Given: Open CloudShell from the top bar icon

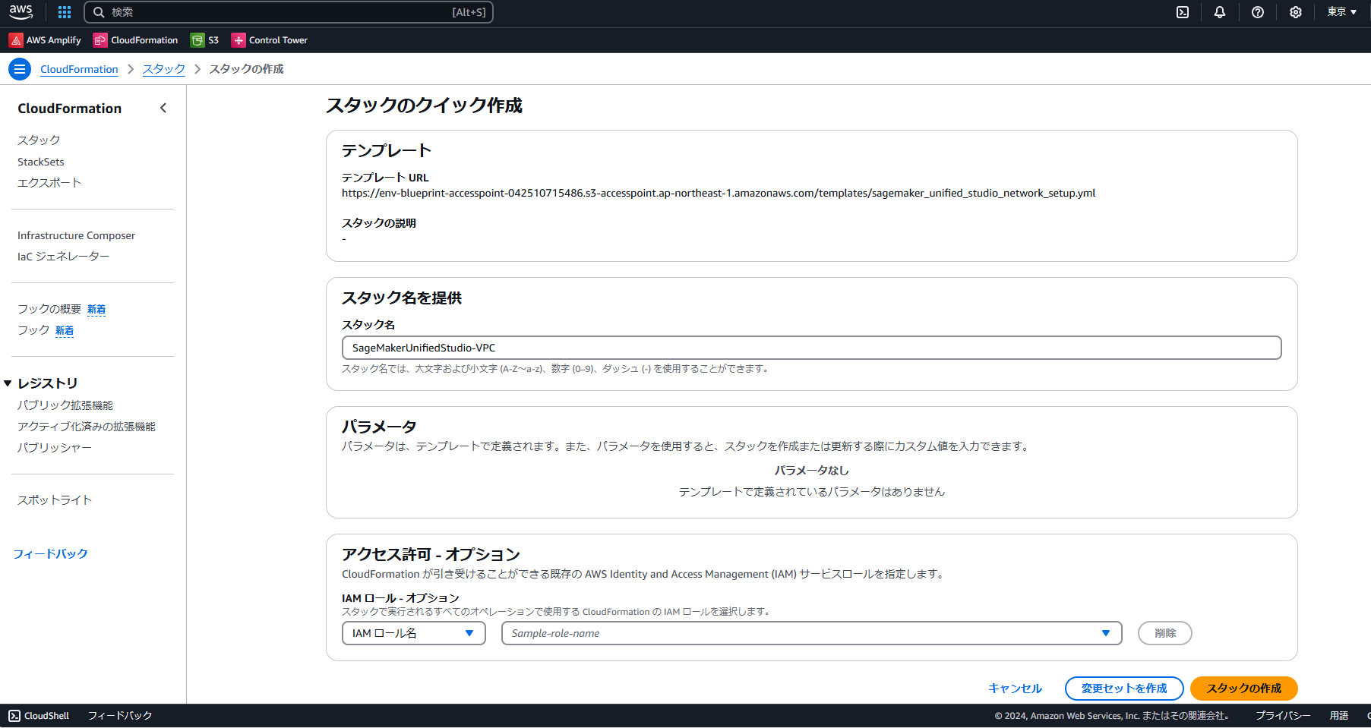Looking at the screenshot, I should coord(1183,12).
